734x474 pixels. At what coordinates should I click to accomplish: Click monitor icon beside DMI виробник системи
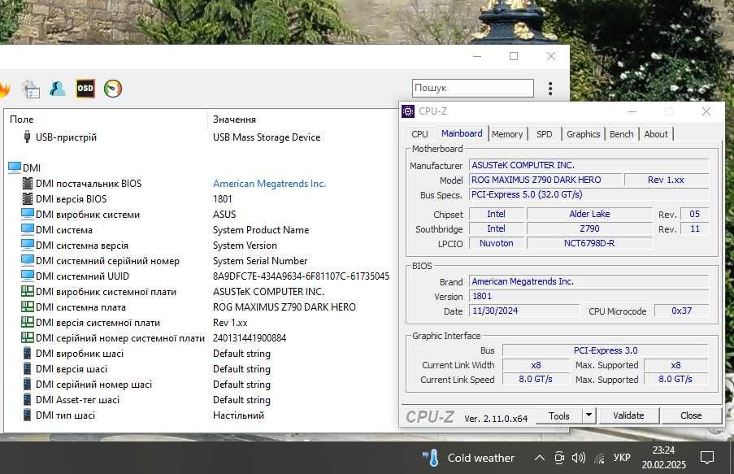[28, 214]
